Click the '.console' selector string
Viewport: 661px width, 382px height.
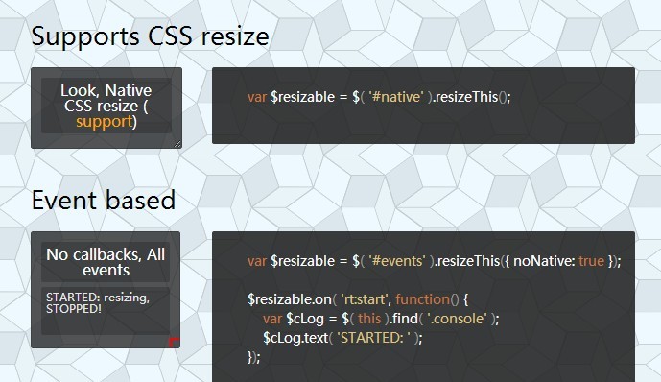(x=457, y=319)
